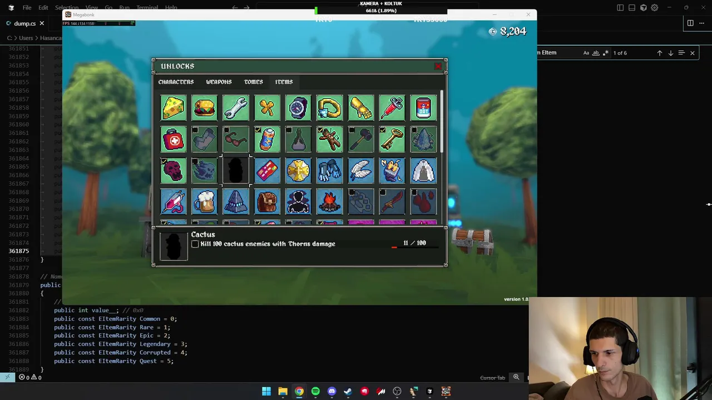Select the stone pyramid item tile
712x400 pixels.
click(x=236, y=202)
